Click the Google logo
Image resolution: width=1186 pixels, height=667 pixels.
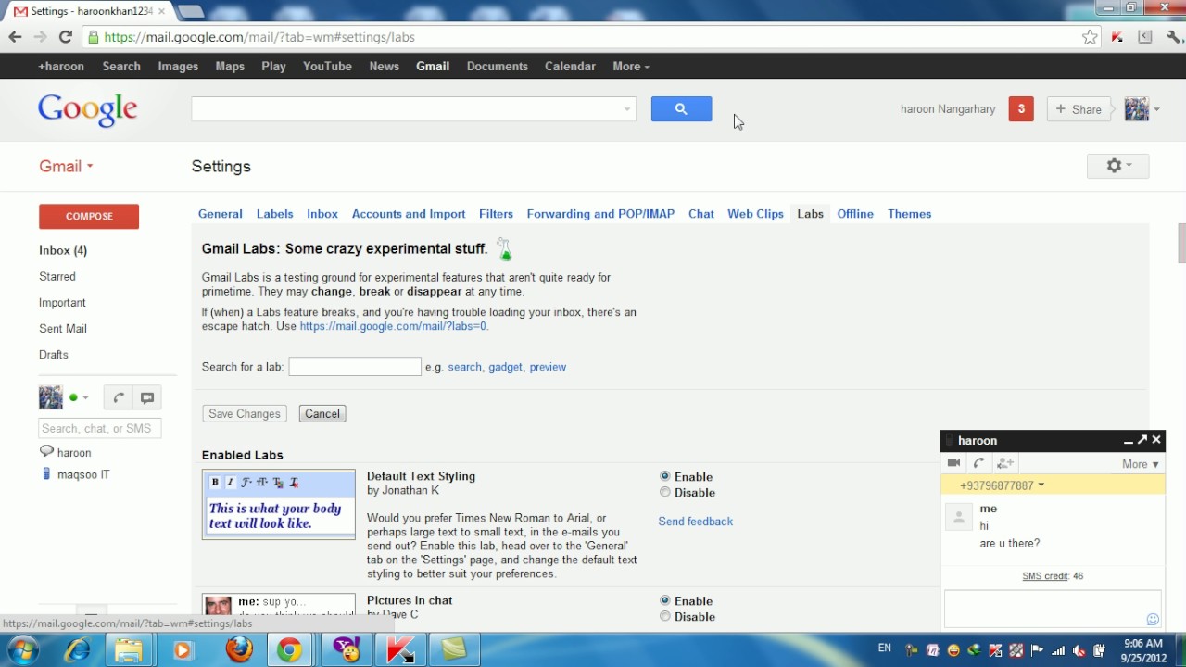[x=88, y=109]
